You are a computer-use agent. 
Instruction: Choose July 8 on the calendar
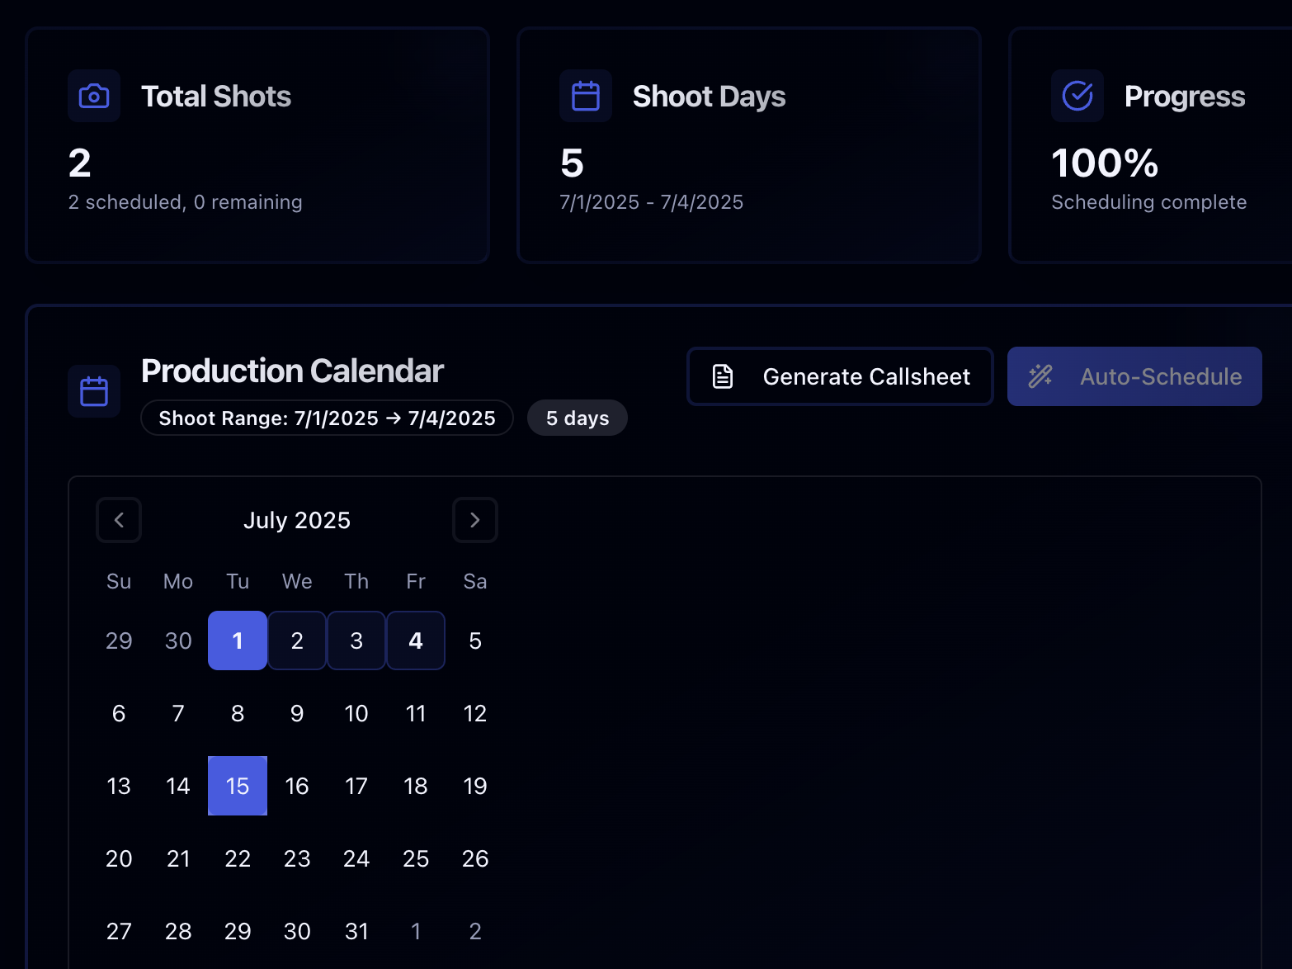(238, 713)
